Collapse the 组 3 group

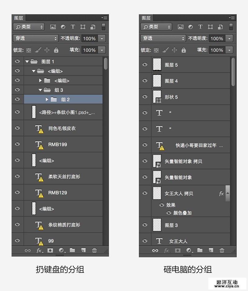click(40, 90)
